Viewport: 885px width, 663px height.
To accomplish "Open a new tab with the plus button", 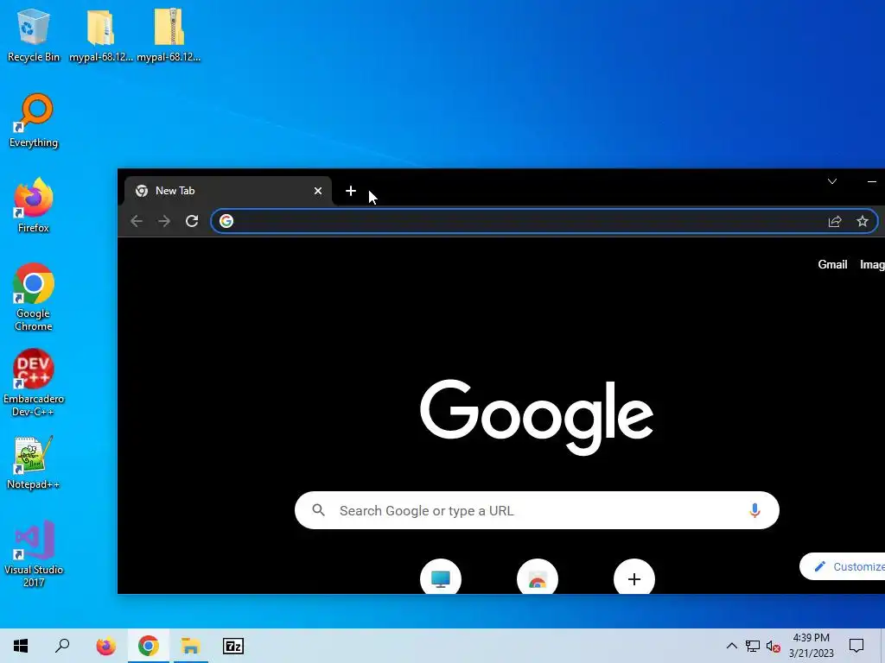I will click(x=351, y=191).
